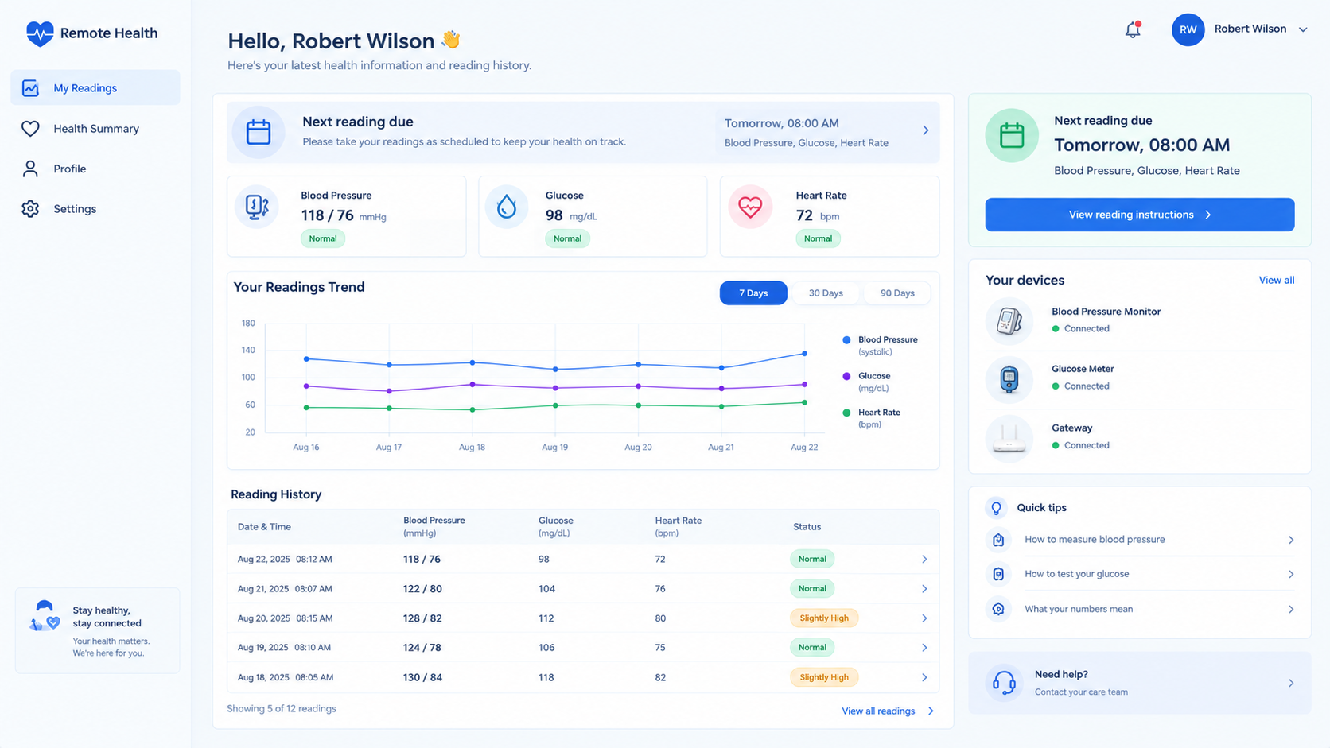Select the 7 Days trend range

pyautogui.click(x=753, y=293)
